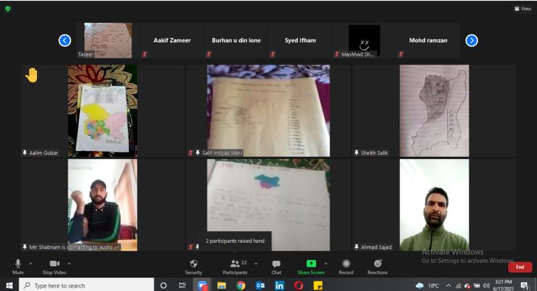Expand video options arrow beside Stop Video
The height and width of the screenshot is (291, 537).
click(69, 264)
